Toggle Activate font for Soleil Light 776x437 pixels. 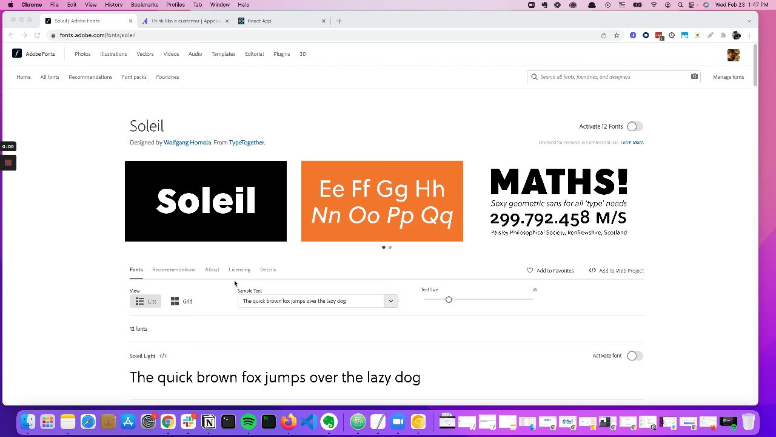coord(635,356)
